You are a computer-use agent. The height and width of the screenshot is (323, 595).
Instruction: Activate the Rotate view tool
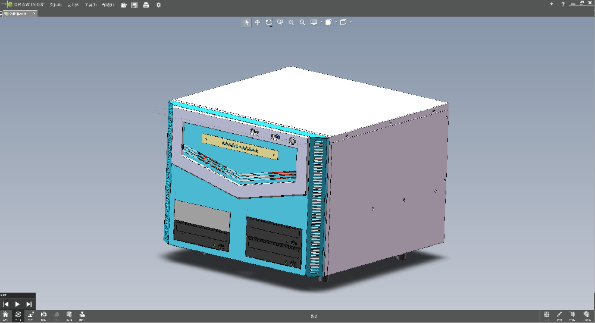coord(269,22)
